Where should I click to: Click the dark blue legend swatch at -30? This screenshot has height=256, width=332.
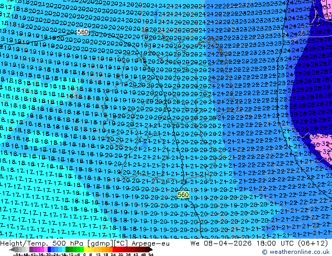pyautogui.click(x=49, y=249)
